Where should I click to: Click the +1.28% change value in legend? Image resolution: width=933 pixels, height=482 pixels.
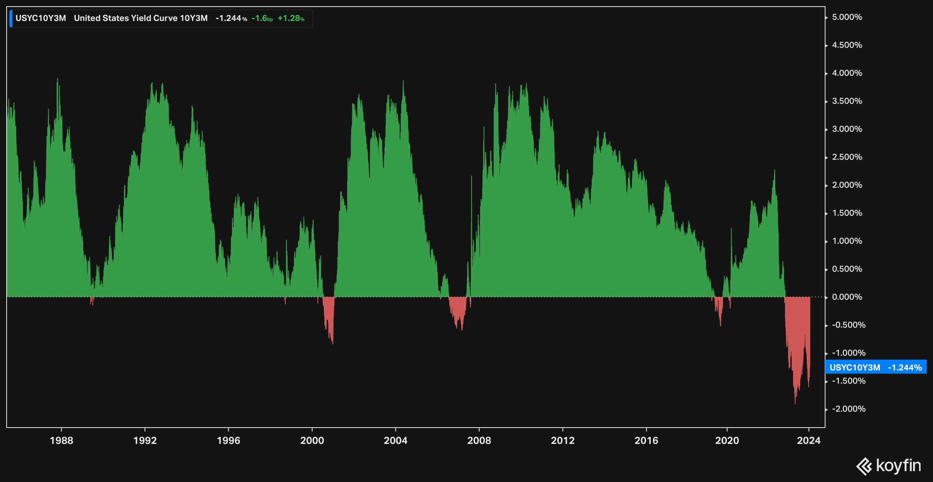coord(291,18)
